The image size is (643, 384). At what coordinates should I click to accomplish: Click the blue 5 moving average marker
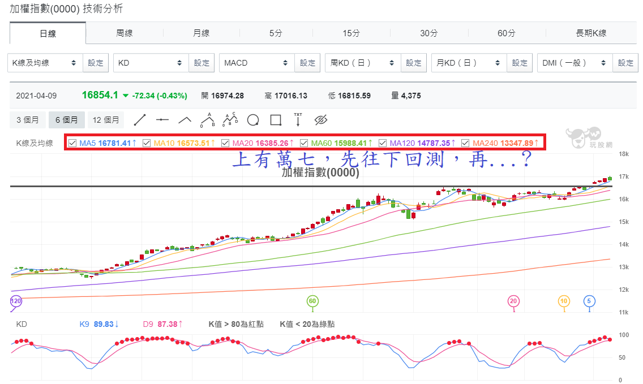[589, 301]
